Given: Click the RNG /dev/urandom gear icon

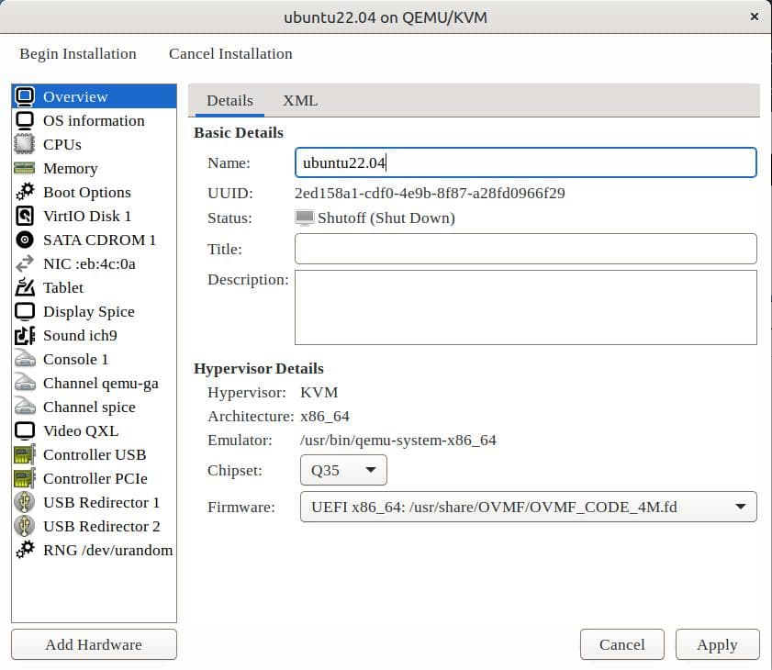Looking at the screenshot, I should click(25, 551).
